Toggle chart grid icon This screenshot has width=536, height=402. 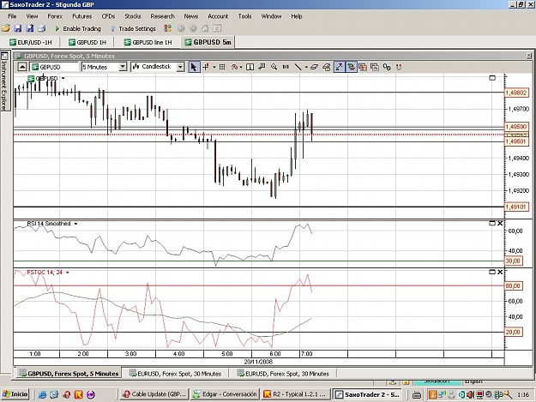pyautogui.click(x=222, y=67)
